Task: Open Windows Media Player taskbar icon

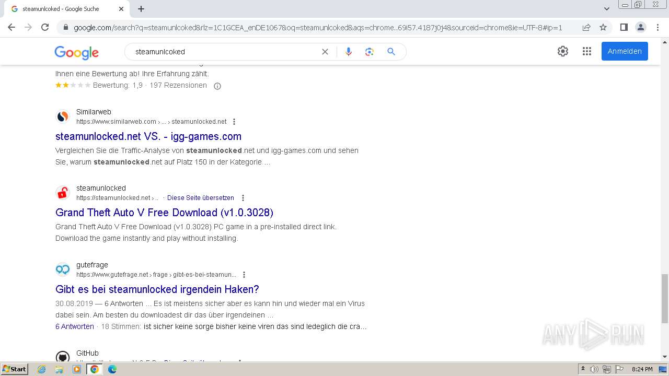Action: pos(77,369)
